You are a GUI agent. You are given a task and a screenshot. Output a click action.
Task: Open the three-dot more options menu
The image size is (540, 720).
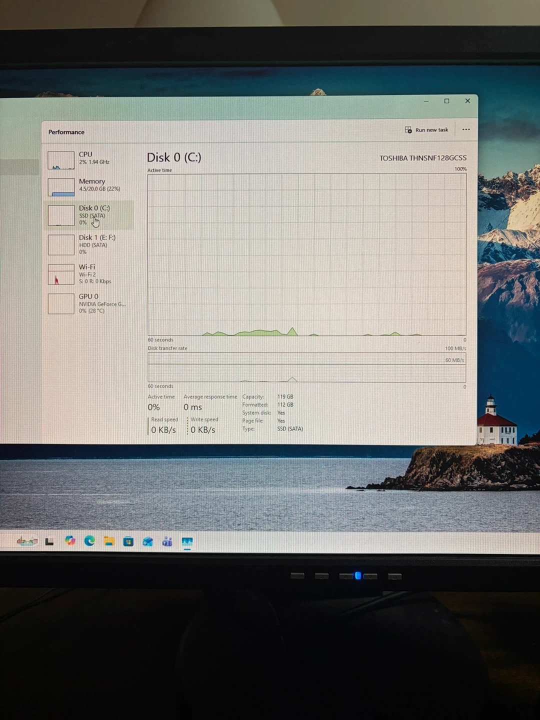(x=466, y=129)
